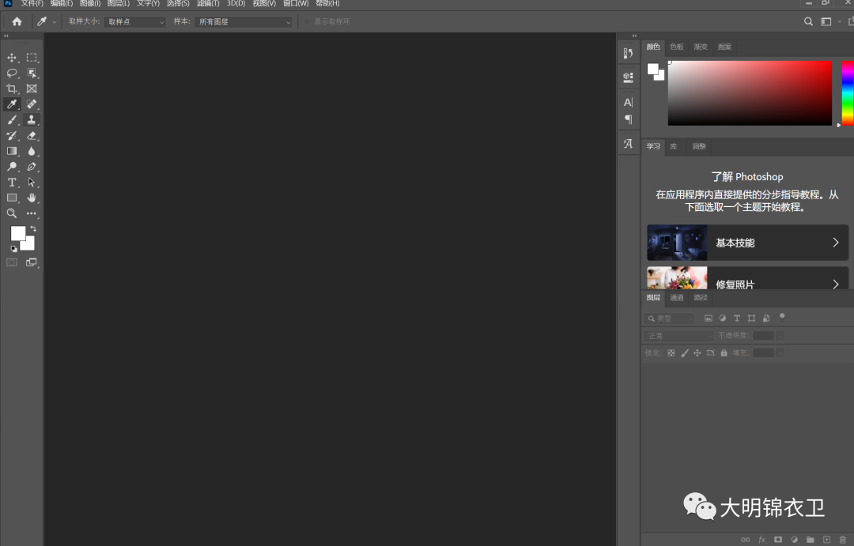The image size is (854, 546).
Task: Toggle lock transparent pixels
Action: click(x=671, y=352)
